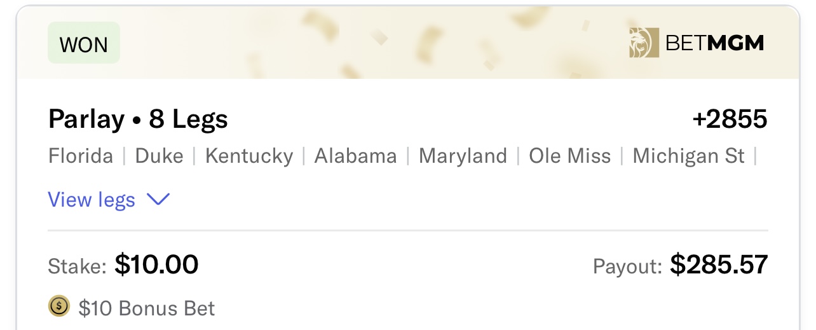Open the View legs link

pos(92,200)
